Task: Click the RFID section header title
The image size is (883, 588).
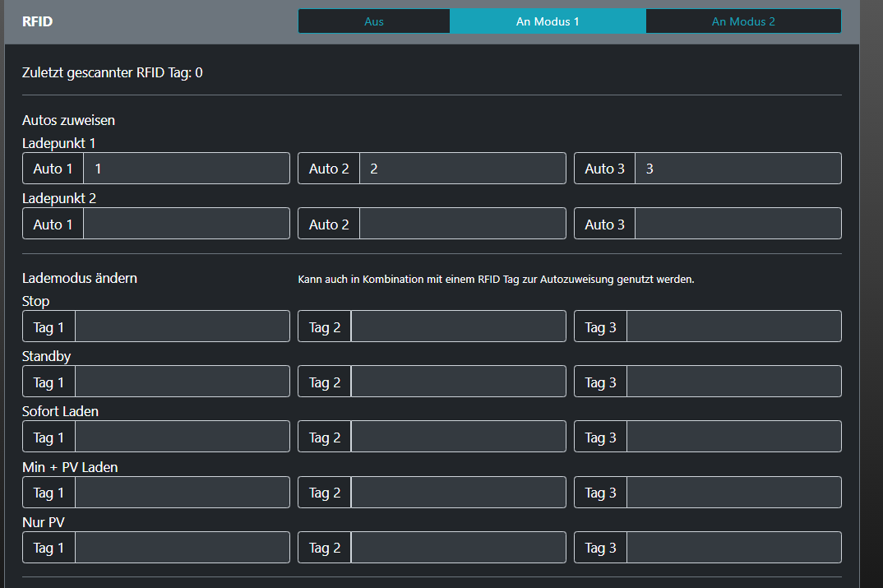Action: click(x=37, y=21)
